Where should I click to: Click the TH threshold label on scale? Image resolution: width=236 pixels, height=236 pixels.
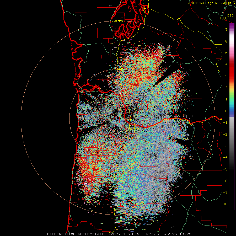(225, 204)
